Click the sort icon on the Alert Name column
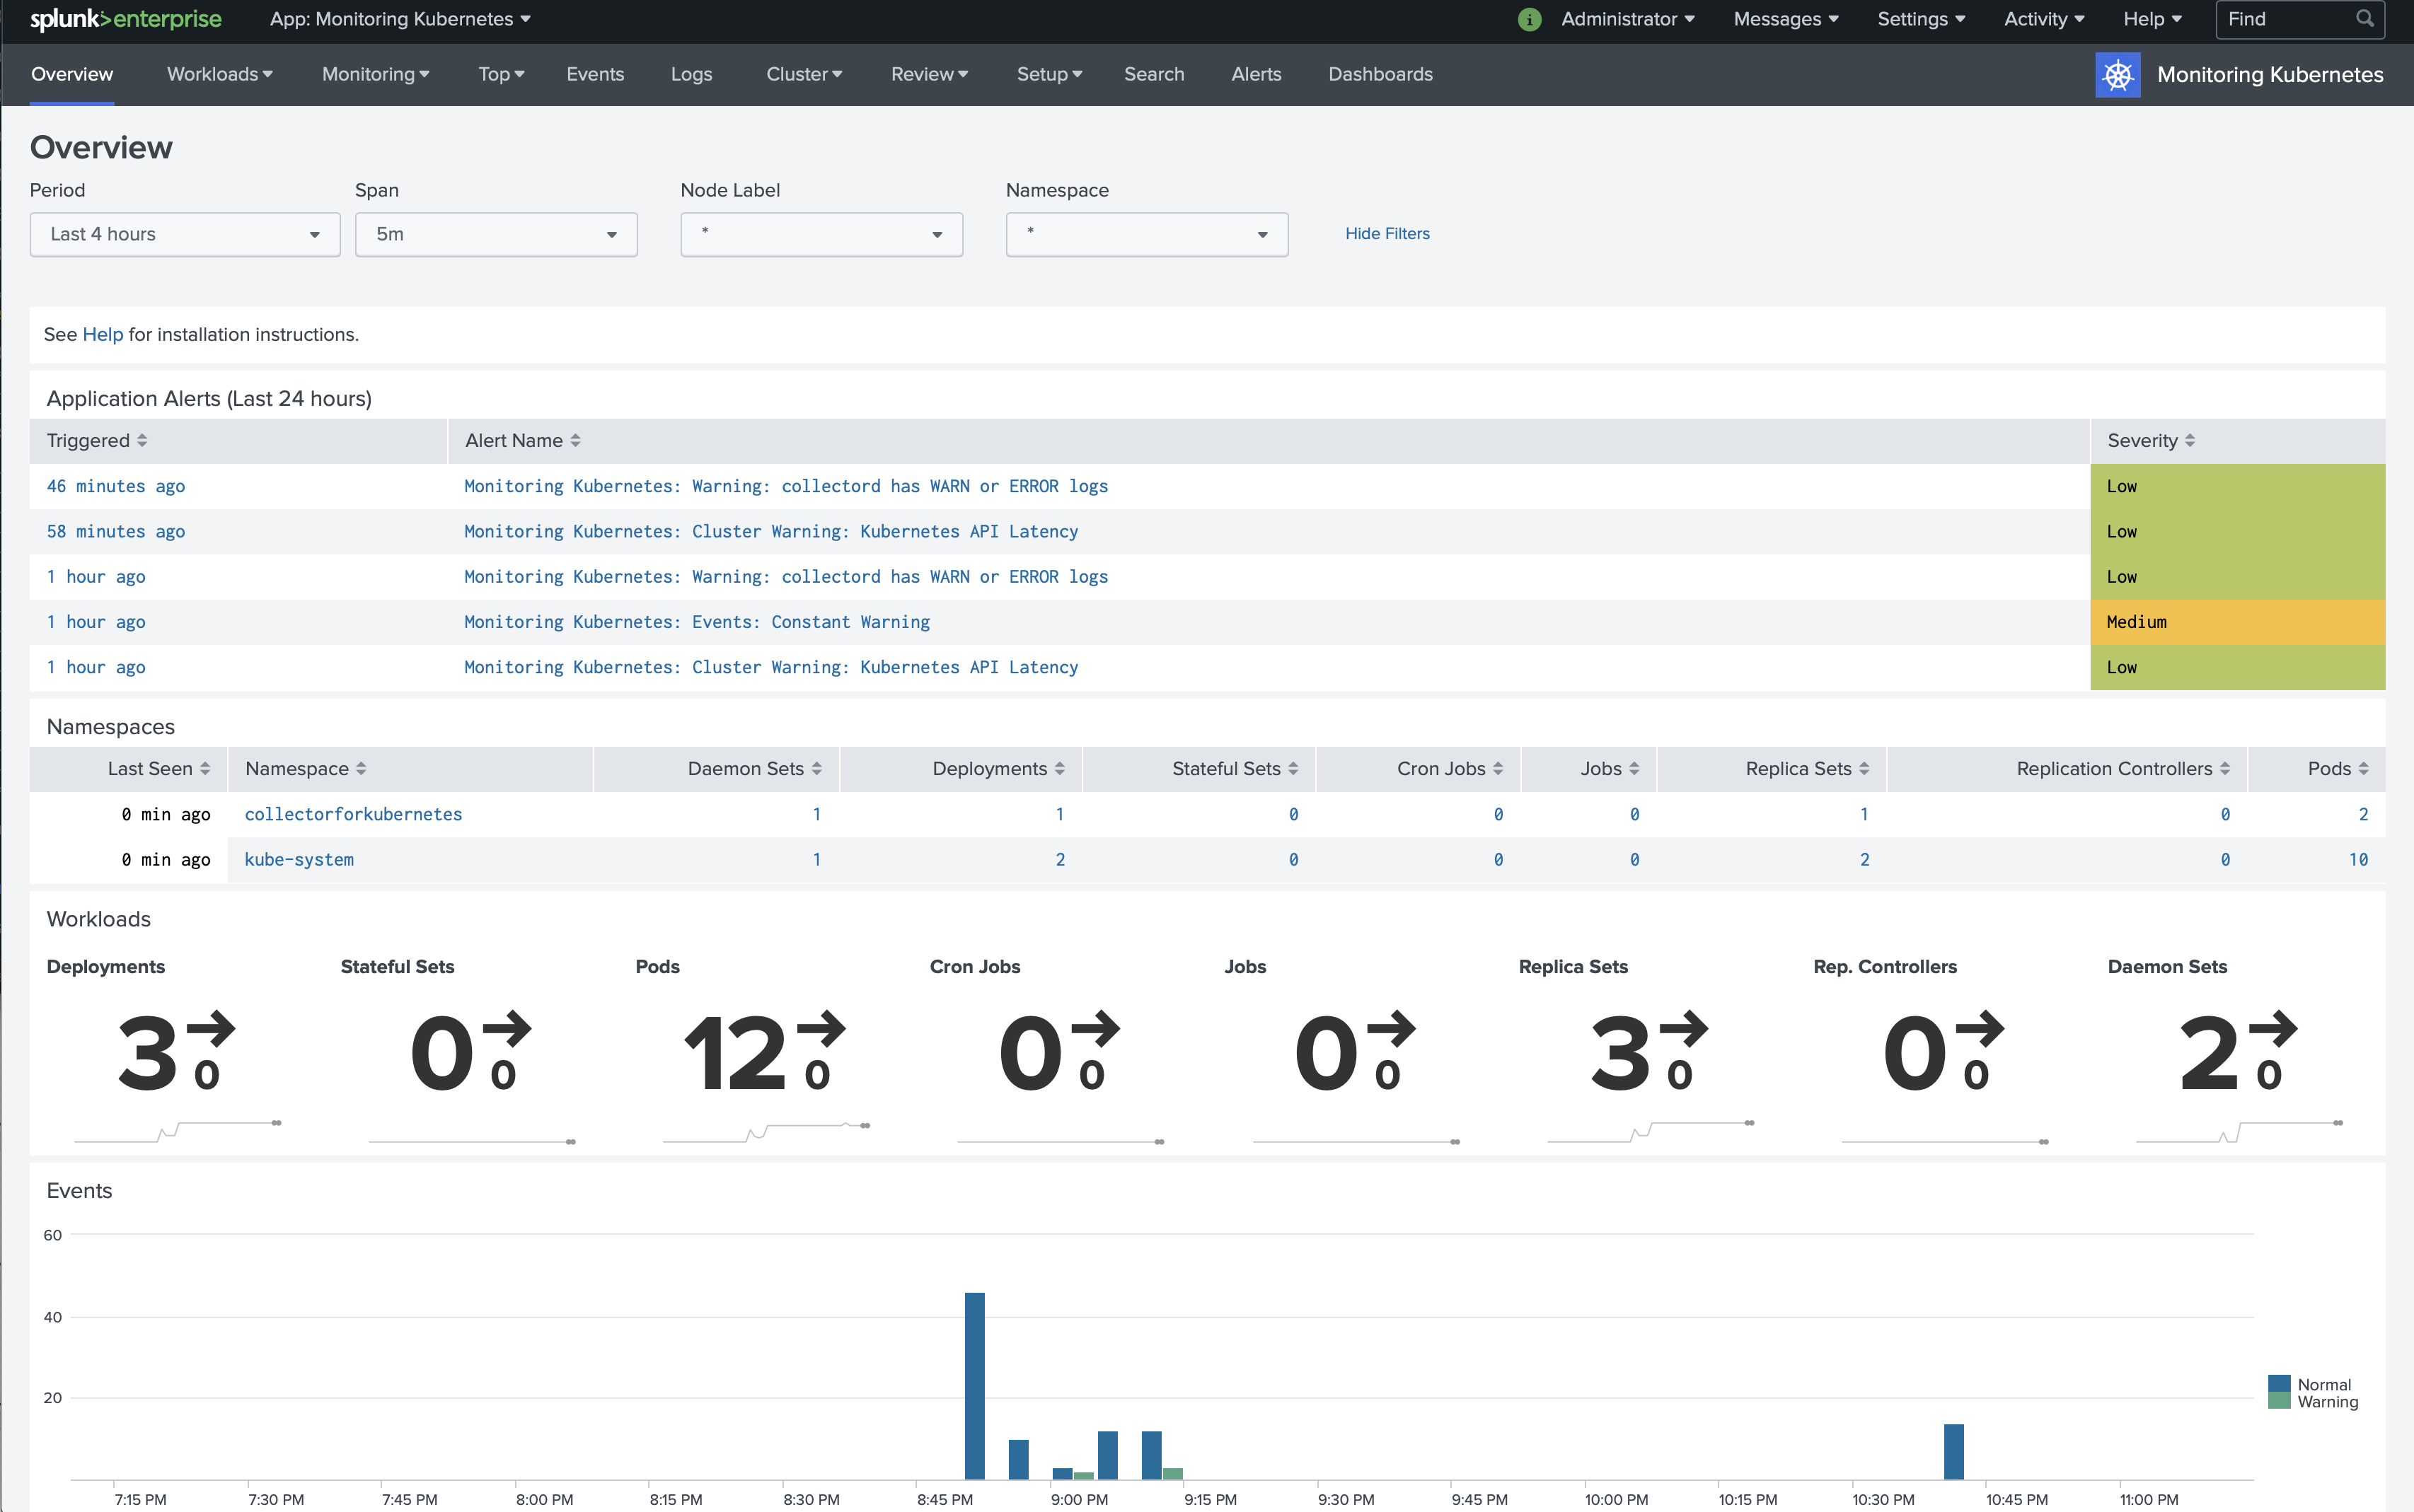 point(576,439)
